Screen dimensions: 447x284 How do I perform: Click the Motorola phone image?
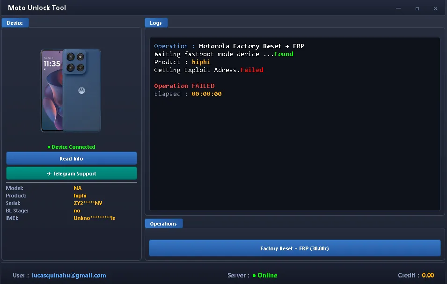(71, 90)
